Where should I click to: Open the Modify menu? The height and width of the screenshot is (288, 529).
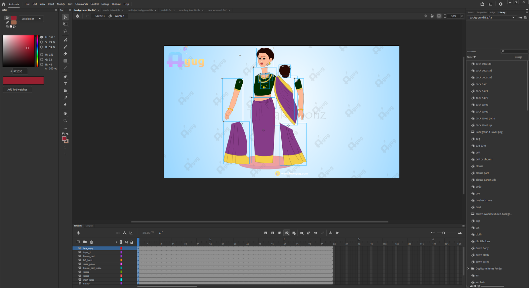(61, 4)
